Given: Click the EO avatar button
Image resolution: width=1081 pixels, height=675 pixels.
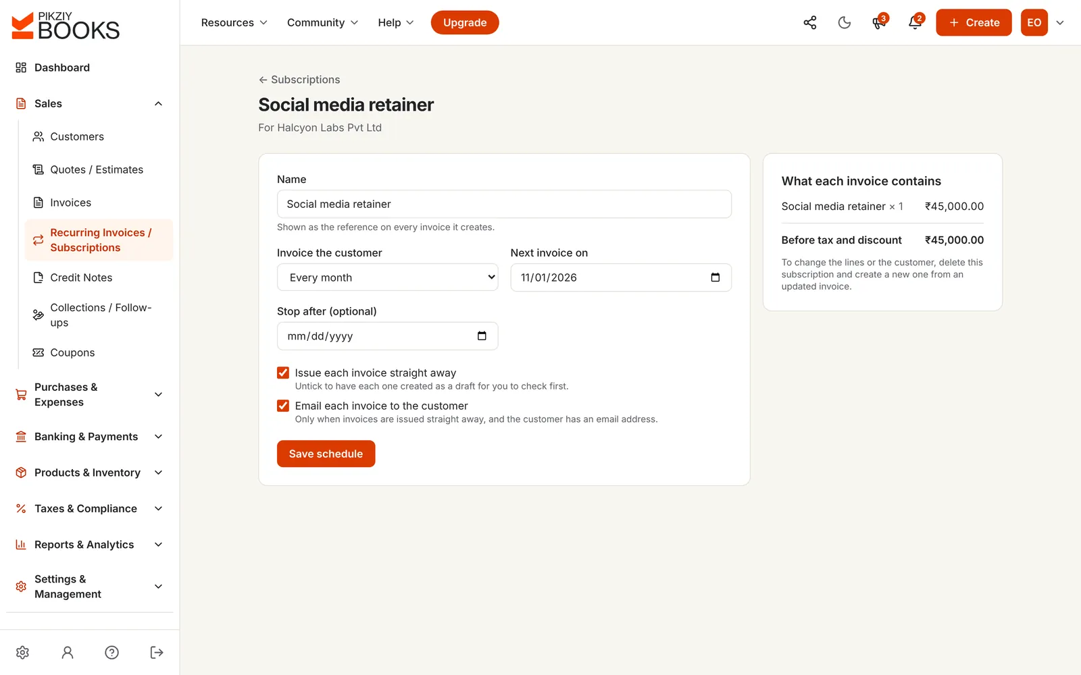Looking at the screenshot, I should click(1034, 22).
